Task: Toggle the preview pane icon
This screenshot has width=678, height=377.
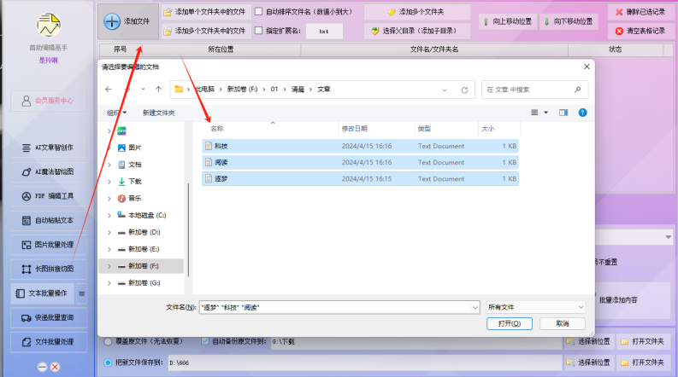Action: [x=563, y=113]
